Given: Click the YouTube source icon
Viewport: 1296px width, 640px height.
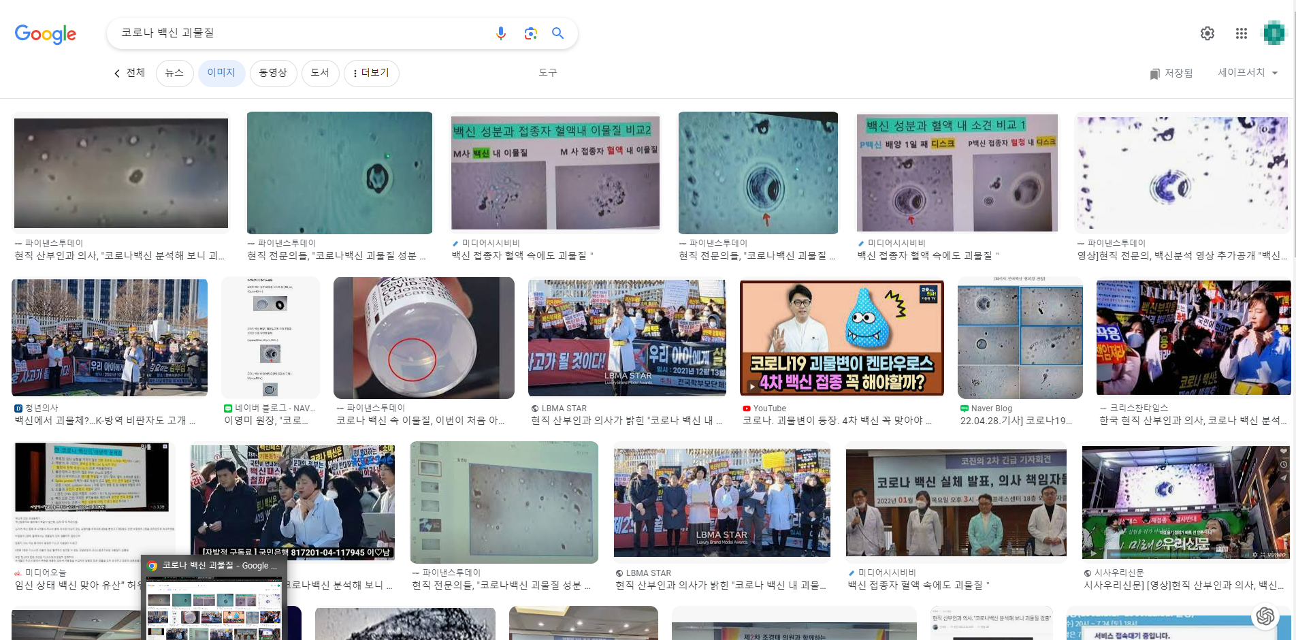Looking at the screenshot, I should [747, 409].
